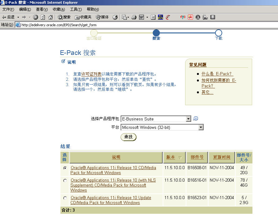Open the Back button history dropdown arrow

tap(18, 17)
